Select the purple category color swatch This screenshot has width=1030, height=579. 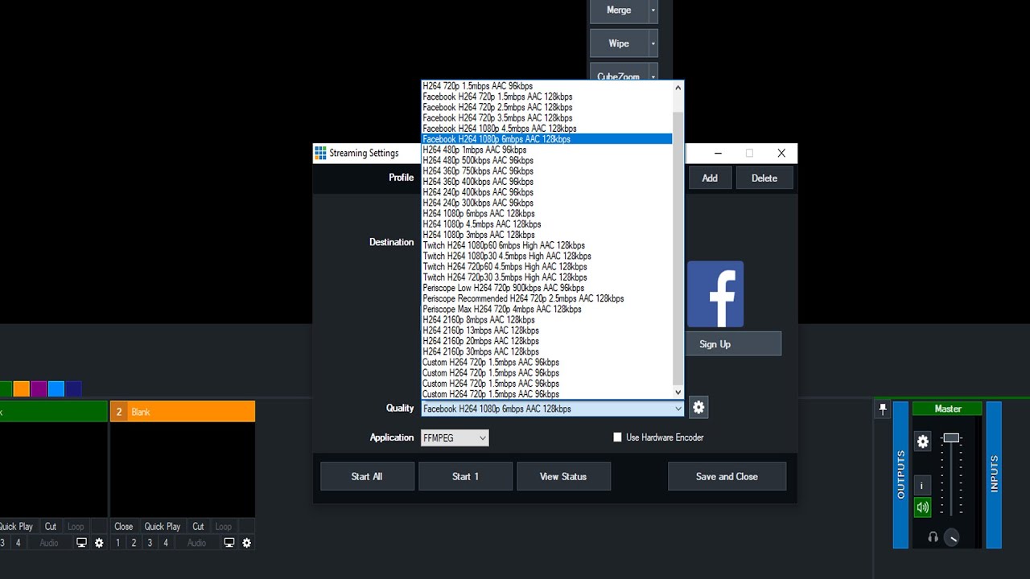(39, 389)
